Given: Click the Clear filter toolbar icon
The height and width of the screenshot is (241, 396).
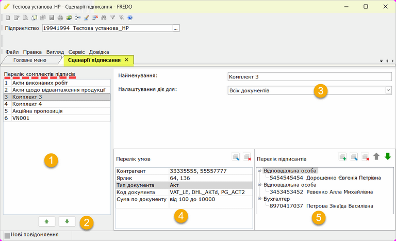Looking at the screenshot, I should [x=122, y=18].
